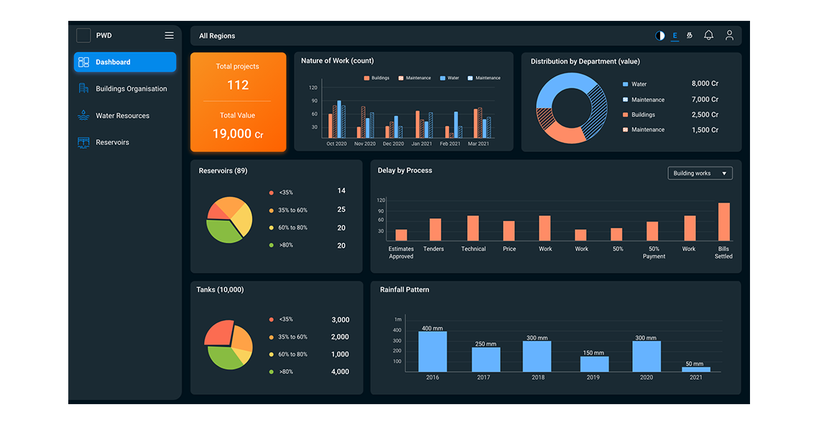This screenshot has height=425, width=819.
Task: Click the 2021 rainfall bar (50 mm)
Action: pos(696,370)
